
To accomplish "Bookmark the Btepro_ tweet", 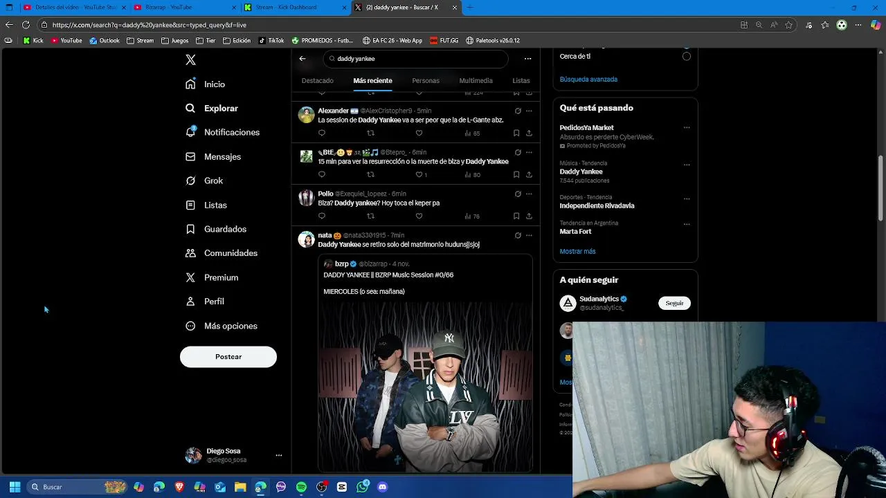I will click(x=516, y=174).
